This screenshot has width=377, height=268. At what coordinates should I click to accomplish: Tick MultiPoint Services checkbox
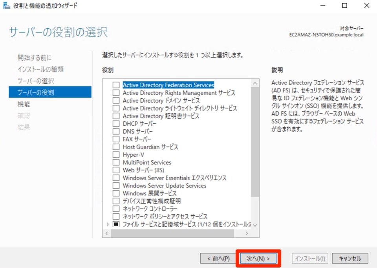(116, 162)
